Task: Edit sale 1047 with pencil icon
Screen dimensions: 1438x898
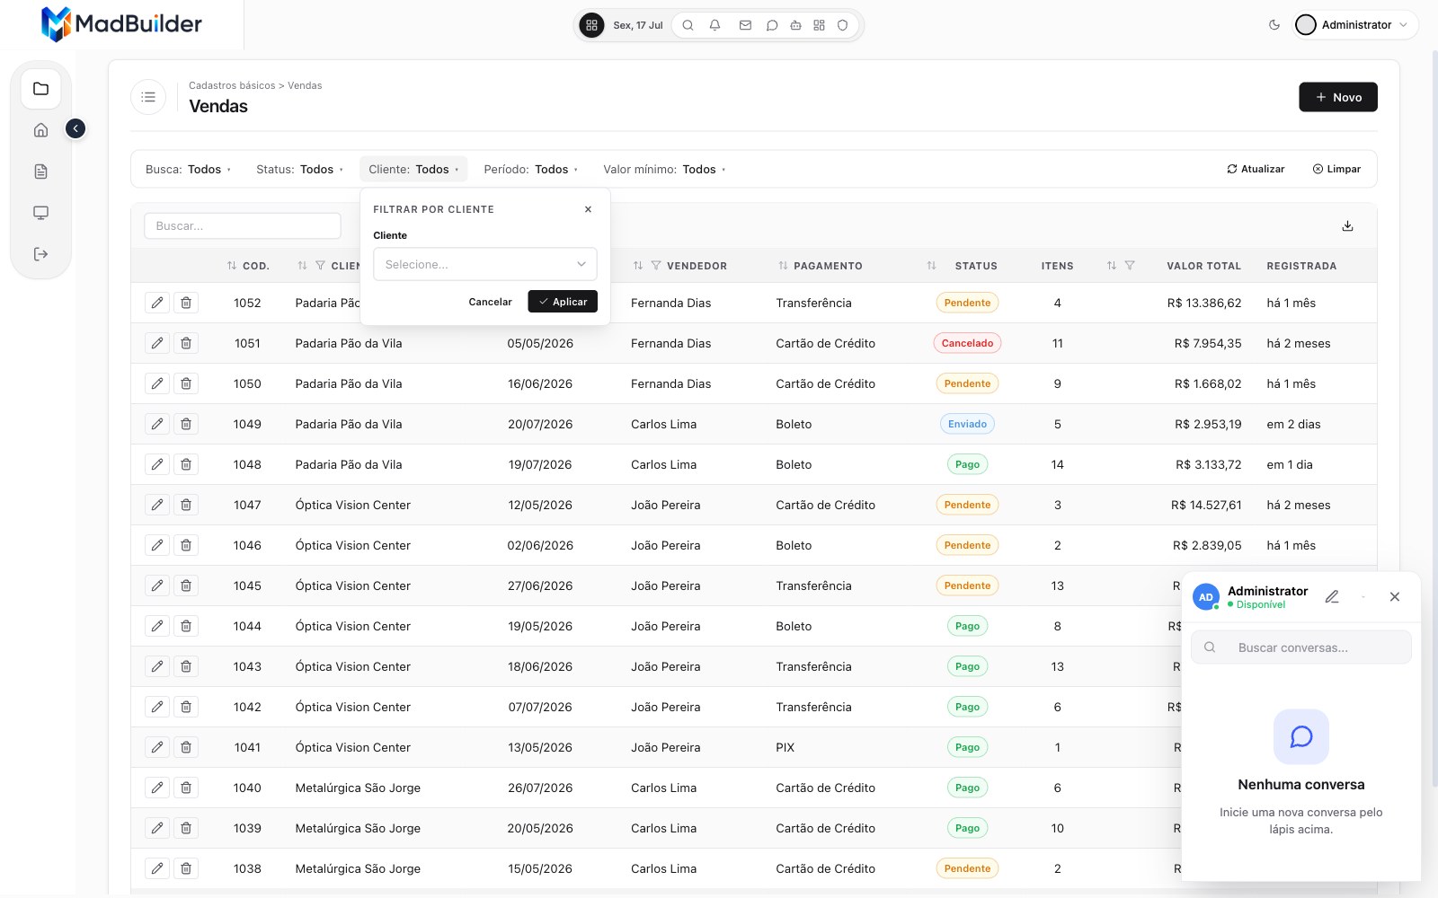Action: tap(157, 505)
